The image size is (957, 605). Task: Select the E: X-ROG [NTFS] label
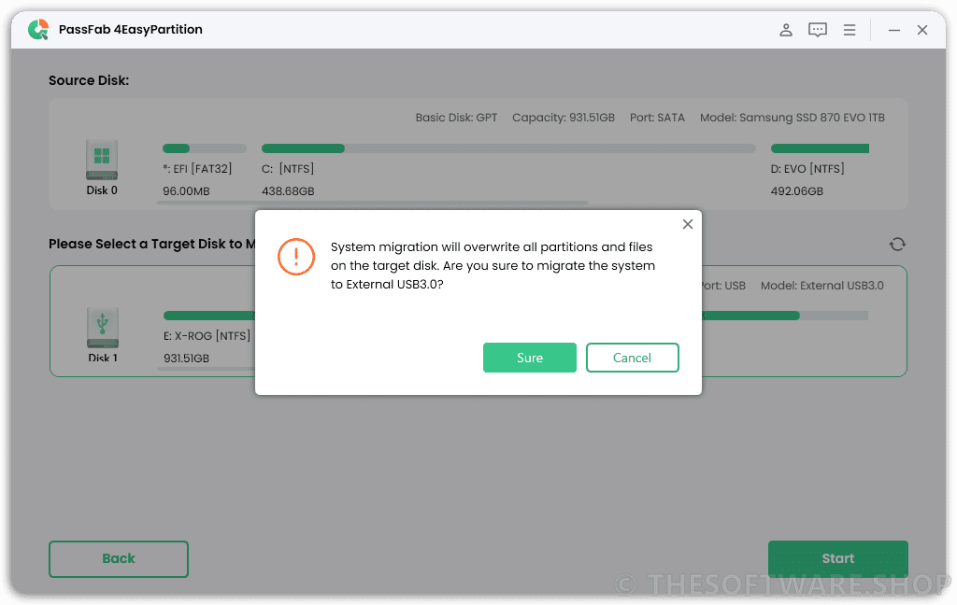pyautogui.click(x=207, y=336)
